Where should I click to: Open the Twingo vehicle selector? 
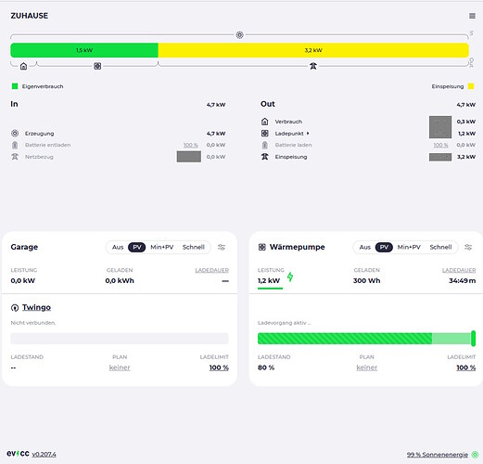[x=36, y=307]
